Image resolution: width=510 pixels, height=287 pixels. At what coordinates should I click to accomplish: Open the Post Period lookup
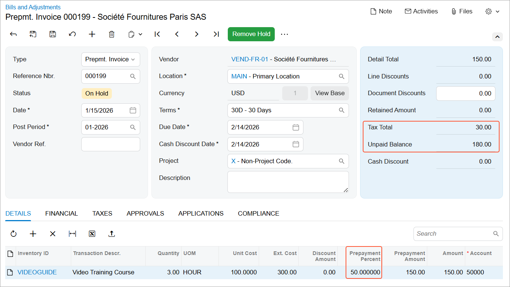click(133, 127)
